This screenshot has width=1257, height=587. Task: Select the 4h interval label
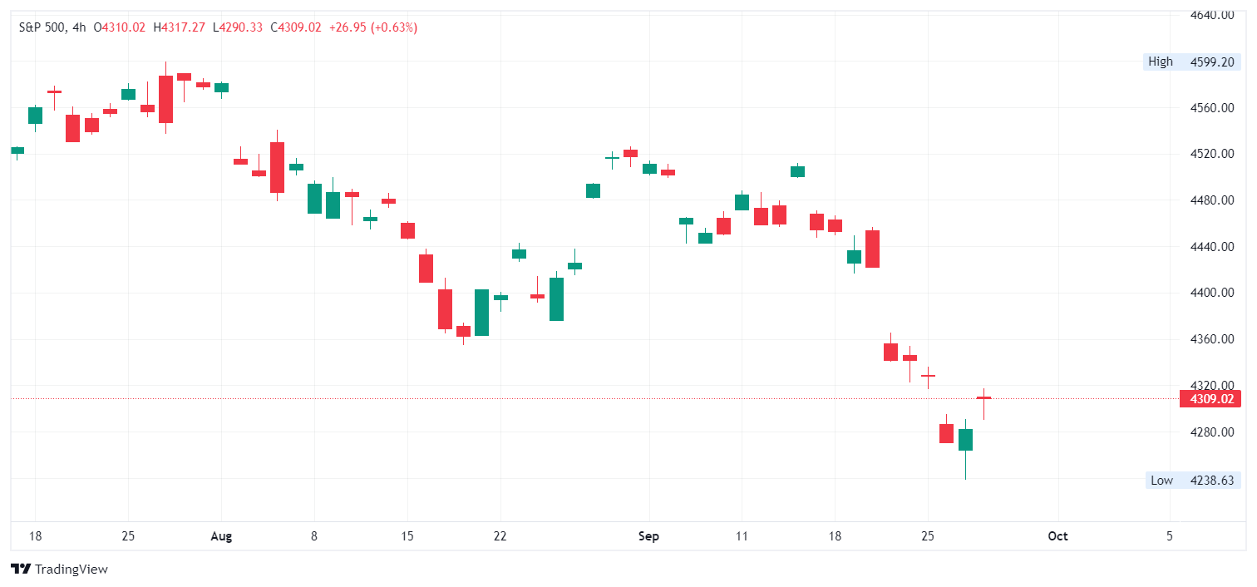pyautogui.click(x=79, y=27)
